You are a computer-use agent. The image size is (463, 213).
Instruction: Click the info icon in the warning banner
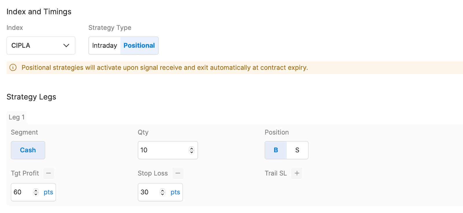coord(13,68)
